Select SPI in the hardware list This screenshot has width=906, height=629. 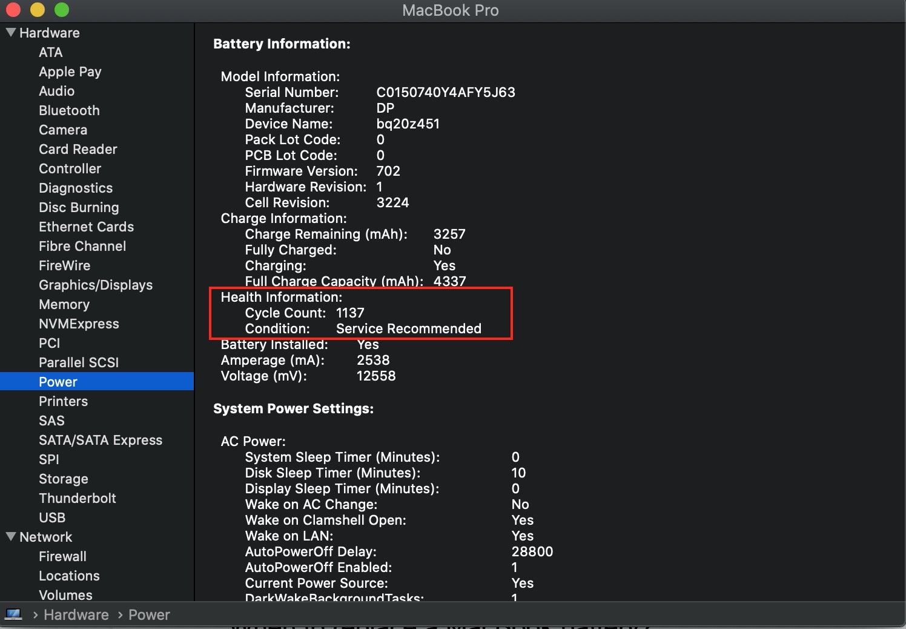point(49,459)
